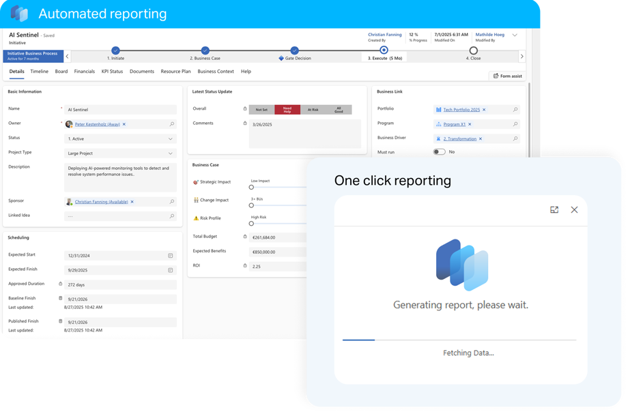Open the KPI Status tab
The height and width of the screenshot is (412, 628).
click(x=112, y=72)
